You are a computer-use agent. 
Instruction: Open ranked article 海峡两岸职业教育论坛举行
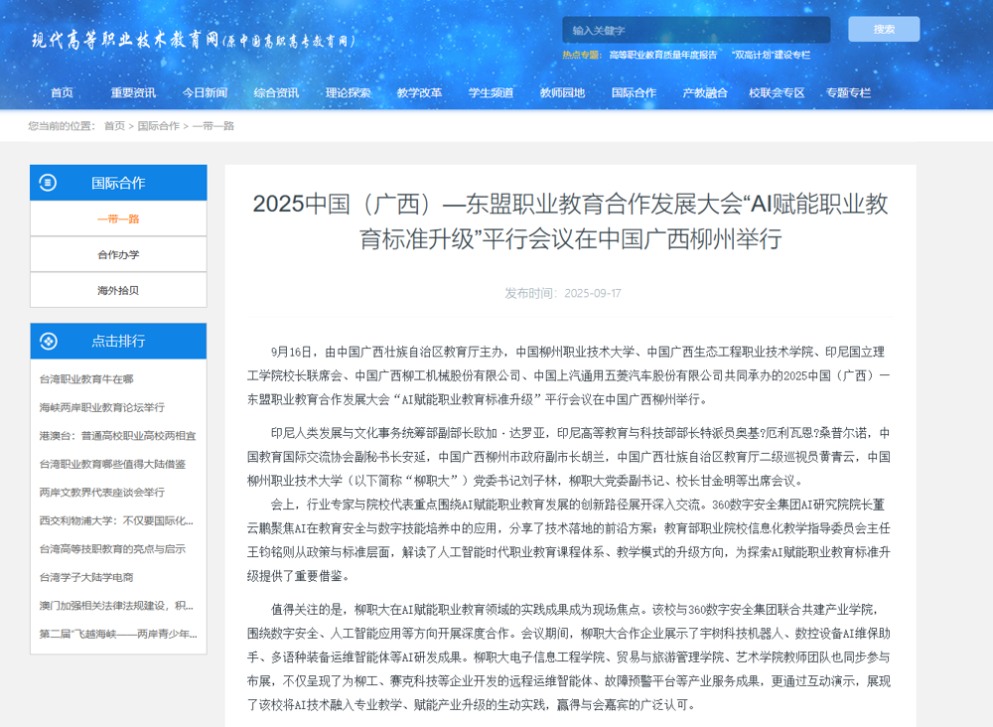point(101,407)
